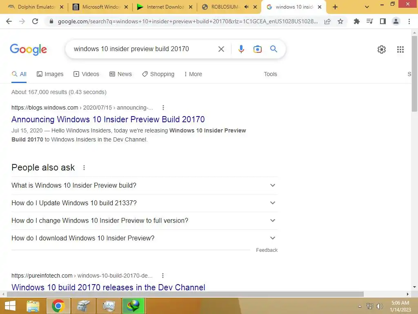Open Chrome's three-dot menu
This screenshot has width=418, height=314.
click(409, 21)
